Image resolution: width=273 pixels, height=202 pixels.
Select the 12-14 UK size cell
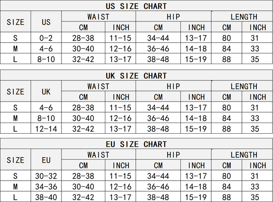[46, 128]
